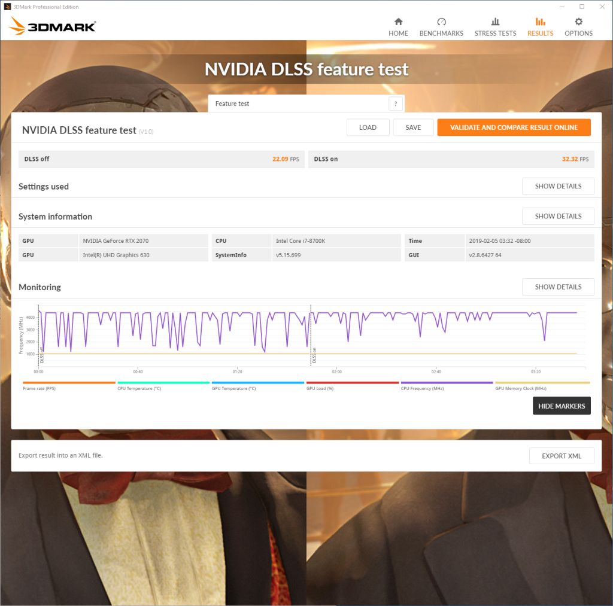Click the EXPORT XML button
This screenshot has width=613, height=606.
tap(562, 456)
